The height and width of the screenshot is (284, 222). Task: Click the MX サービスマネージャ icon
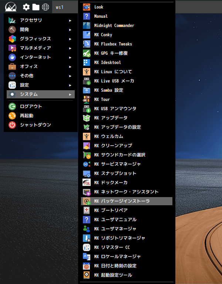click(x=87, y=164)
